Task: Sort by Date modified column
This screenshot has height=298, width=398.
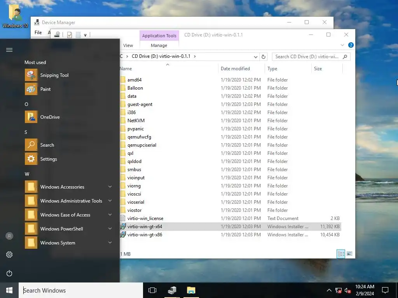Action: point(241,69)
